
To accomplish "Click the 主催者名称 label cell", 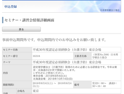I will (82, 56).
